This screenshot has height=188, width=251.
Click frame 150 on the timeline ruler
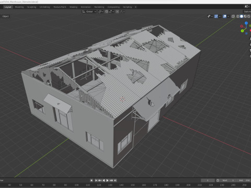[132, 185]
